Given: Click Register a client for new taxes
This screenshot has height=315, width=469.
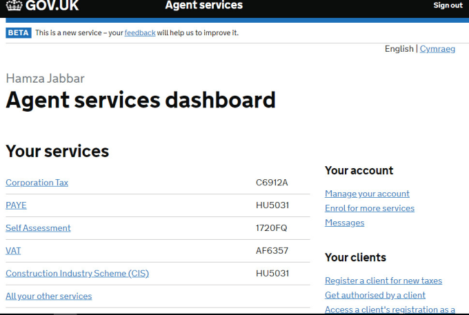Looking at the screenshot, I should (x=383, y=281).
